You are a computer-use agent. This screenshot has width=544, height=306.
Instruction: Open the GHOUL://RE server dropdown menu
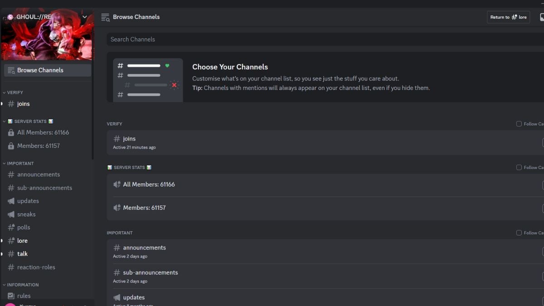84,17
